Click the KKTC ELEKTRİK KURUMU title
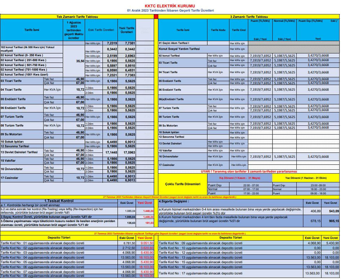 click(x=170, y=6)
